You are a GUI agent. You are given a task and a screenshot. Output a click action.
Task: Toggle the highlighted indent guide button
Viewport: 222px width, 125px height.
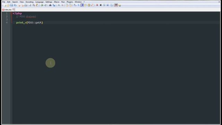pyautogui.click(x=82, y=6)
